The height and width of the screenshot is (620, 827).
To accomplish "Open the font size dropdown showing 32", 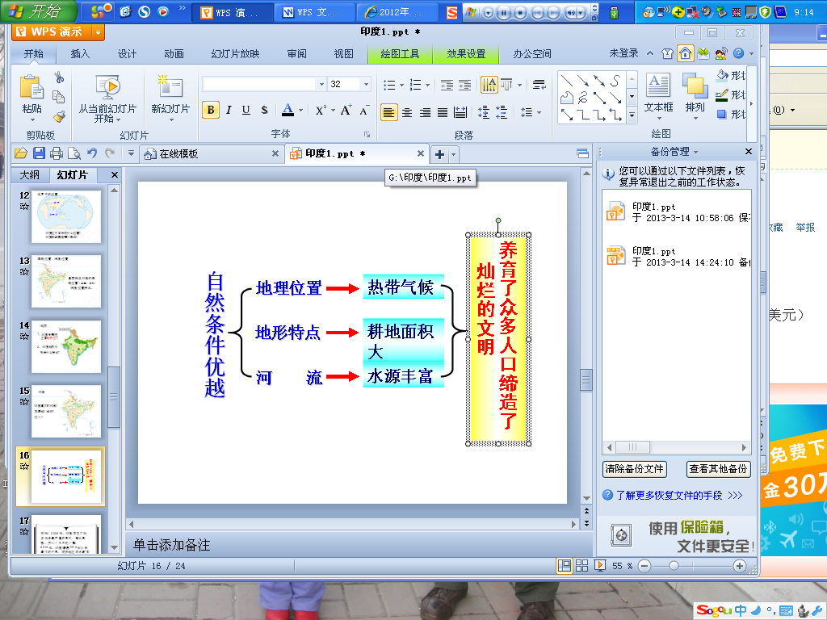I will (x=365, y=84).
